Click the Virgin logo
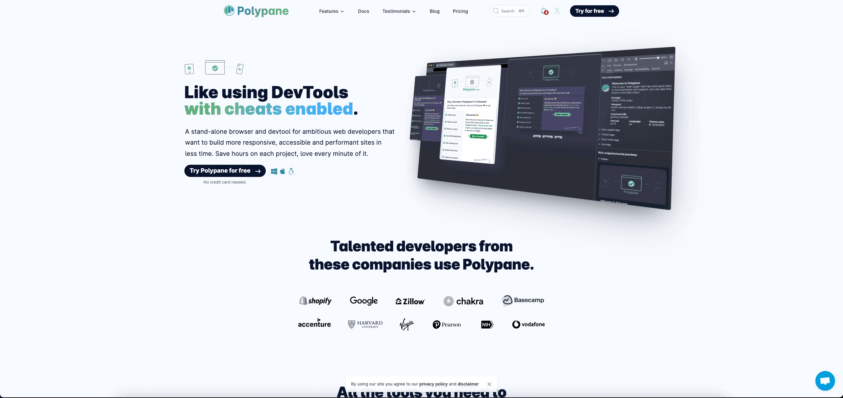Image resolution: width=843 pixels, height=398 pixels. point(407,324)
